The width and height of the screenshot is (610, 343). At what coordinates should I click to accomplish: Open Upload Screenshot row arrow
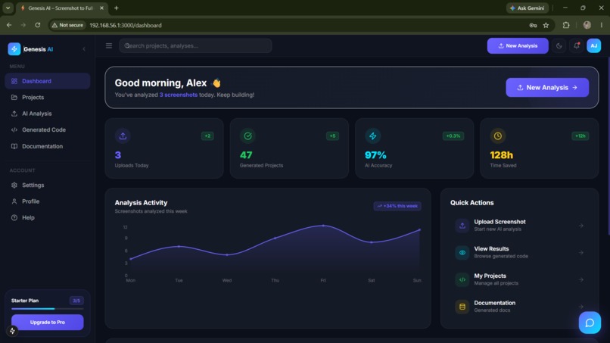pyautogui.click(x=580, y=226)
